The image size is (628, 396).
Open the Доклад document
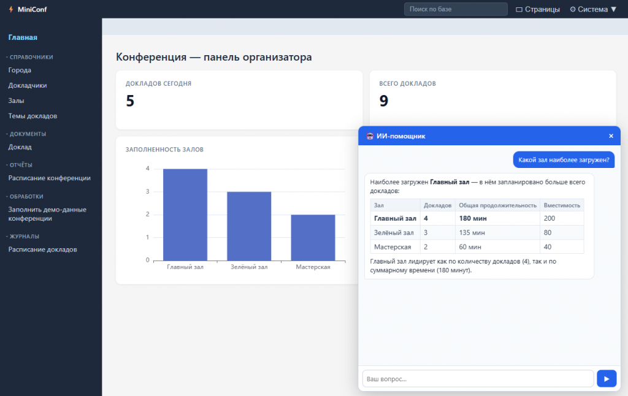click(20, 147)
